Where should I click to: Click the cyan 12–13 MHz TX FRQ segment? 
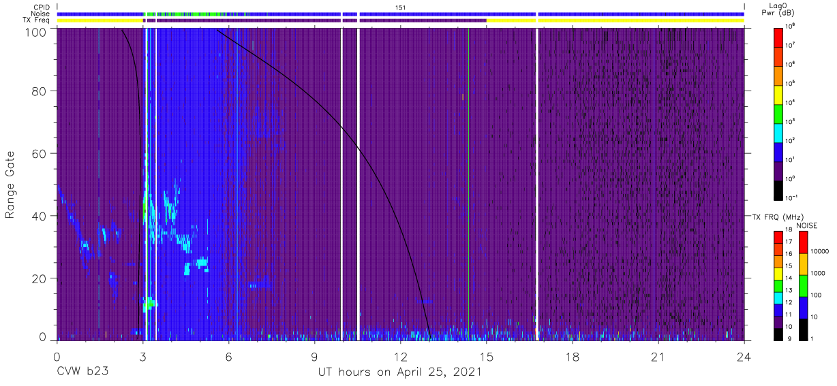click(x=778, y=297)
